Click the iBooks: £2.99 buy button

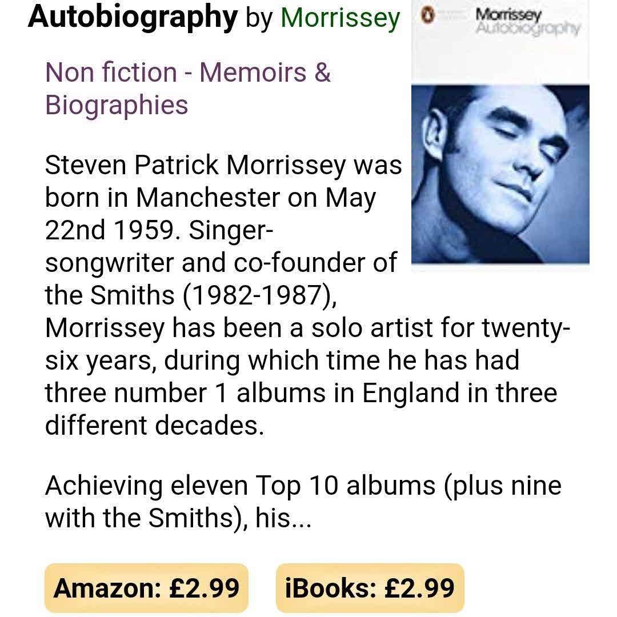(370, 588)
